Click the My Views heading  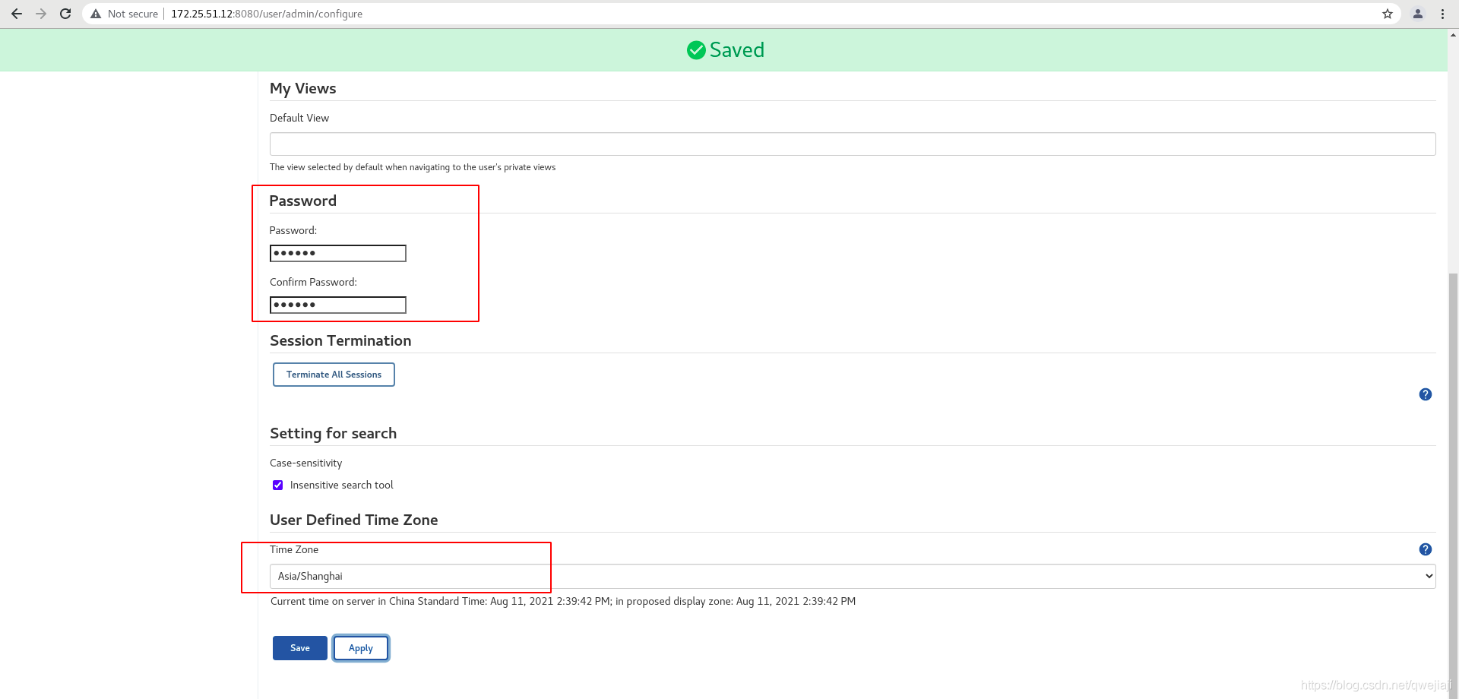(302, 89)
